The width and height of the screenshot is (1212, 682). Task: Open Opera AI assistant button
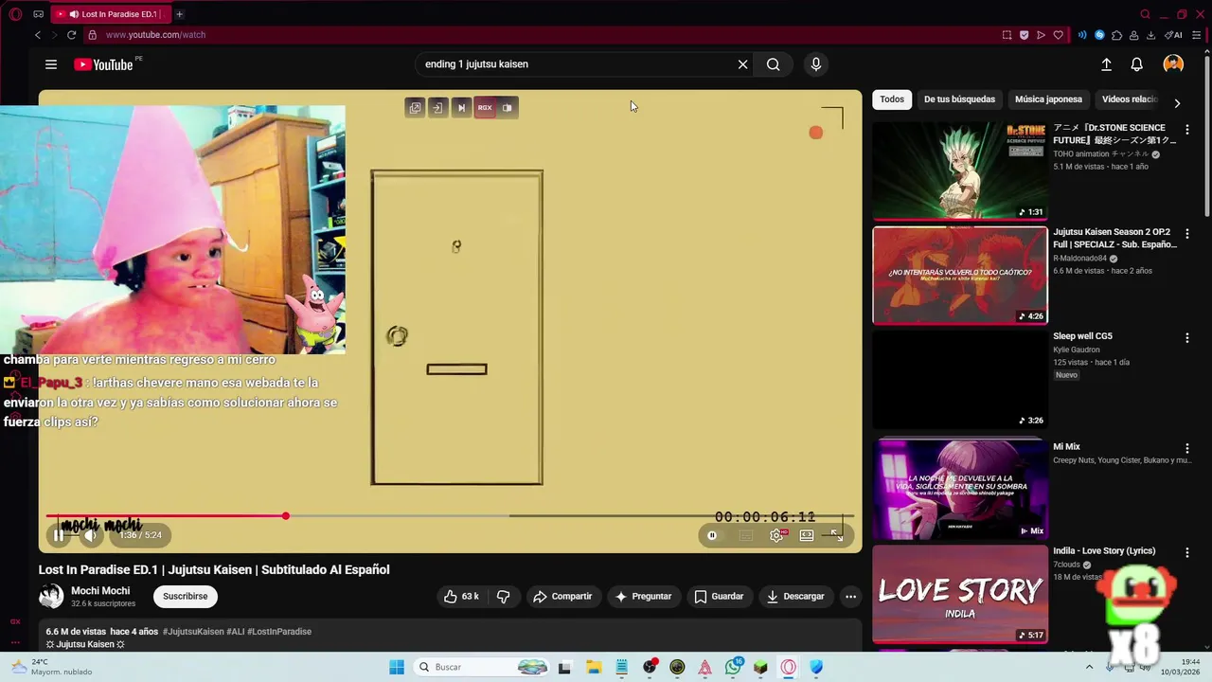pyautogui.click(x=1175, y=35)
